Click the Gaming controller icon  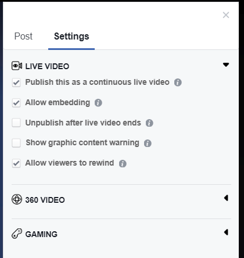click(17, 234)
